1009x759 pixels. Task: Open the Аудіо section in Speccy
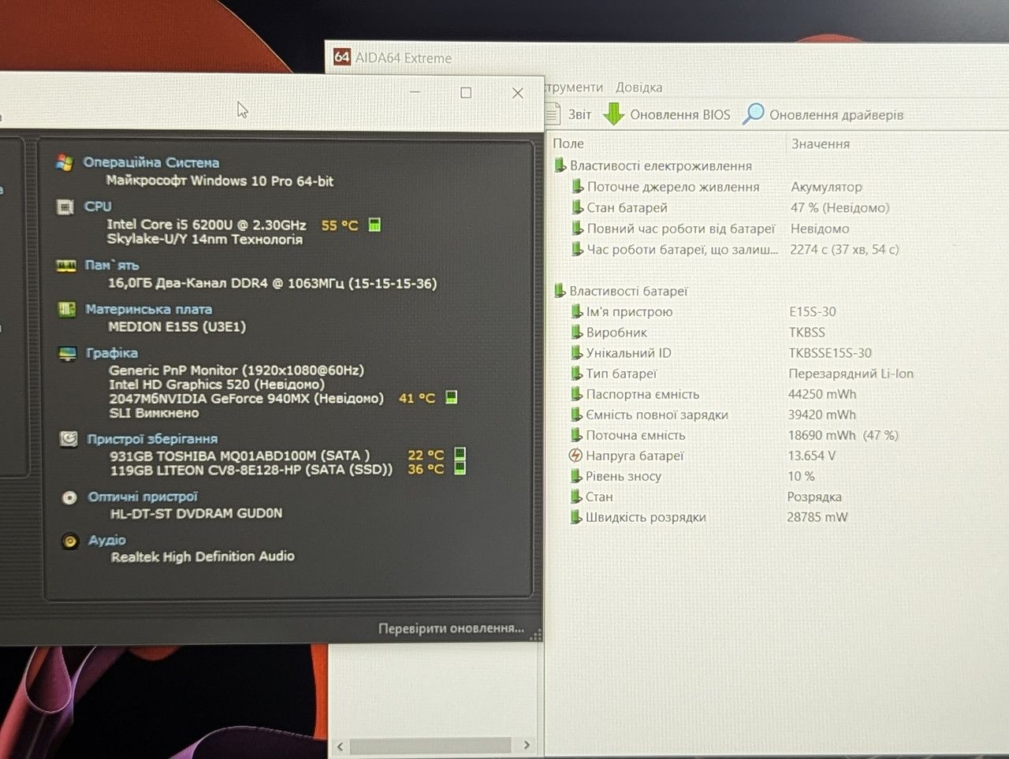coord(107,541)
